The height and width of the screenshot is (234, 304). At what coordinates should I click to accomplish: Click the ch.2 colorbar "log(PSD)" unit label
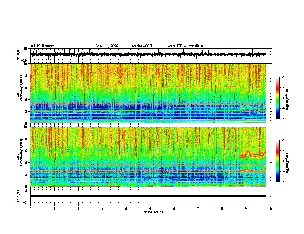tap(287, 162)
